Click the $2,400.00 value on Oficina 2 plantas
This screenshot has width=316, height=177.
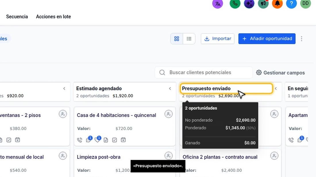point(231,170)
